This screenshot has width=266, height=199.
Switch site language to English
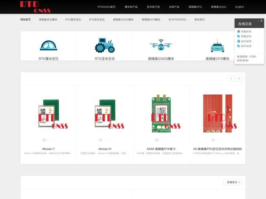(x=239, y=7)
